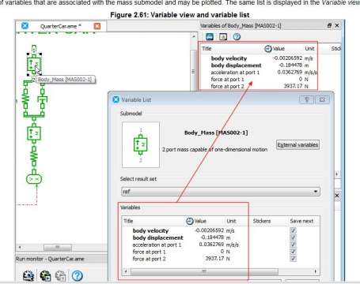This screenshot has width=360, height=284.
Task: Click the Body_Mass component icon in sketch
Action: click(x=34, y=64)
